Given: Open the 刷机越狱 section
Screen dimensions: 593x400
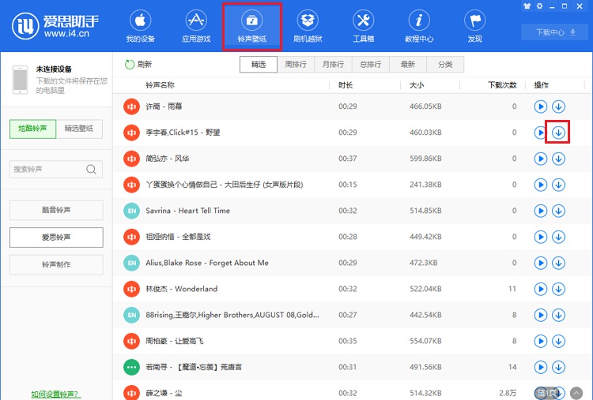Looking at the screenshot, I should coord(308,26).
